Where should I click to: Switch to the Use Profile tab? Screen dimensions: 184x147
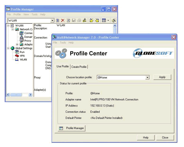63,67
